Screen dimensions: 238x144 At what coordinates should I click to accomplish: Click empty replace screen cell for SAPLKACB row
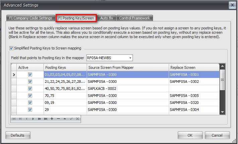pos(194,89)
